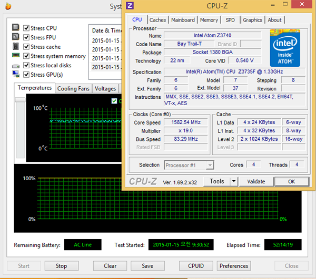This screenshot has width=316, height=279.
Task: Click the CPU-Z purple Z logo icon
Action: click(130, 5)
